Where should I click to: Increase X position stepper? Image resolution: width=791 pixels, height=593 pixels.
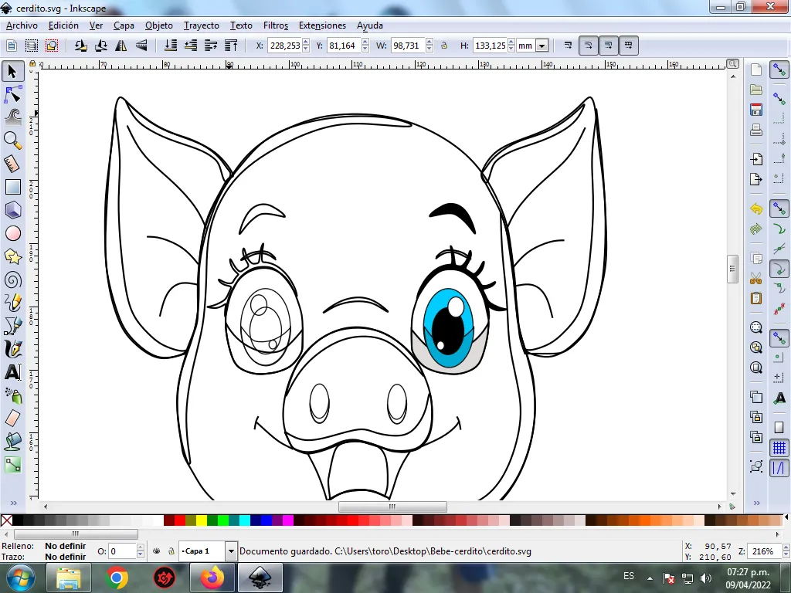tap(306, 42)
